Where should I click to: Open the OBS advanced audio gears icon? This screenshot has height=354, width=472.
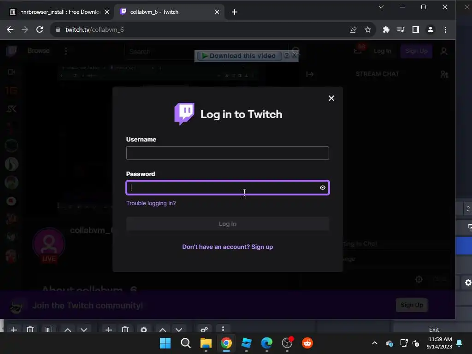[x=204, y=329]
